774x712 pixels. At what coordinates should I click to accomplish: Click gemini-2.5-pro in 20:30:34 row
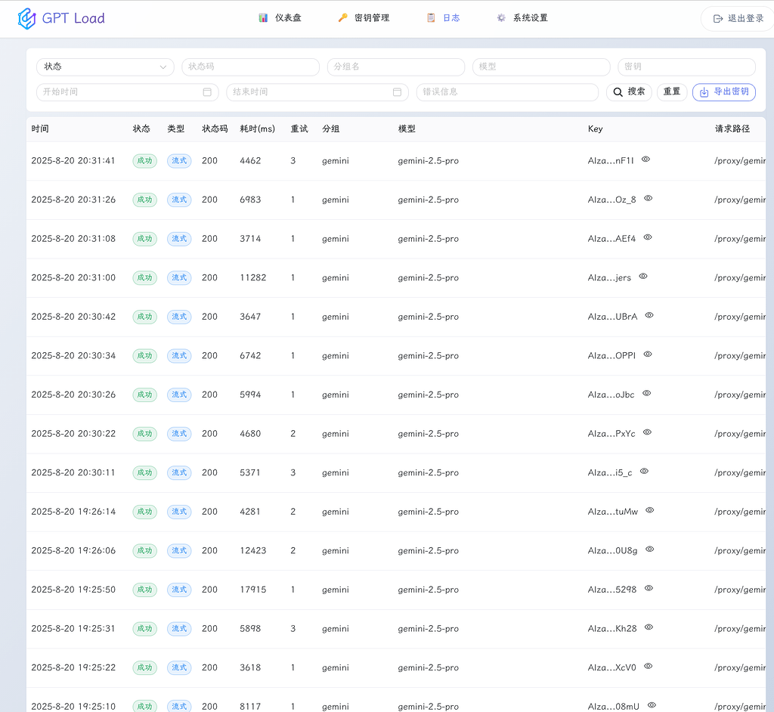(429, 356)
